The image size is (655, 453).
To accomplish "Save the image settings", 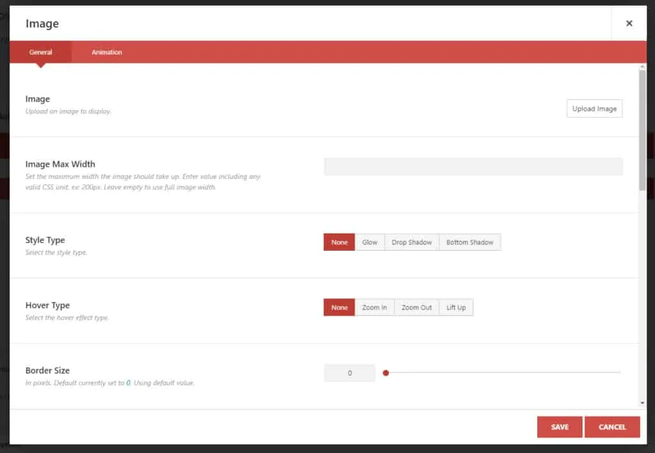I will (560, 427).
